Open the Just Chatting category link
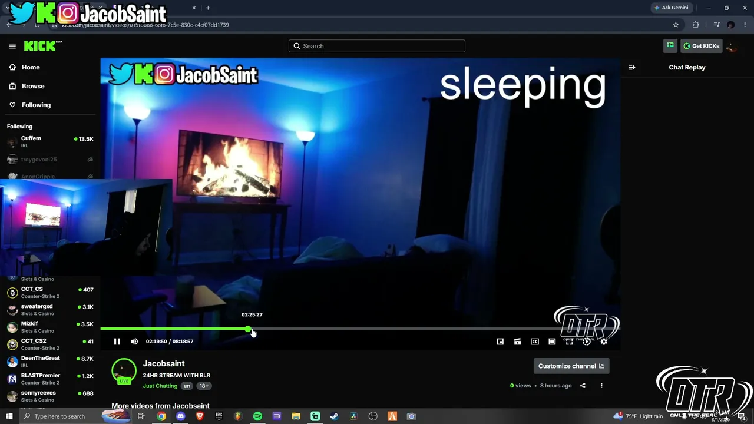Image resolution: width=754 pixels, height=424 pixels. 160,386
